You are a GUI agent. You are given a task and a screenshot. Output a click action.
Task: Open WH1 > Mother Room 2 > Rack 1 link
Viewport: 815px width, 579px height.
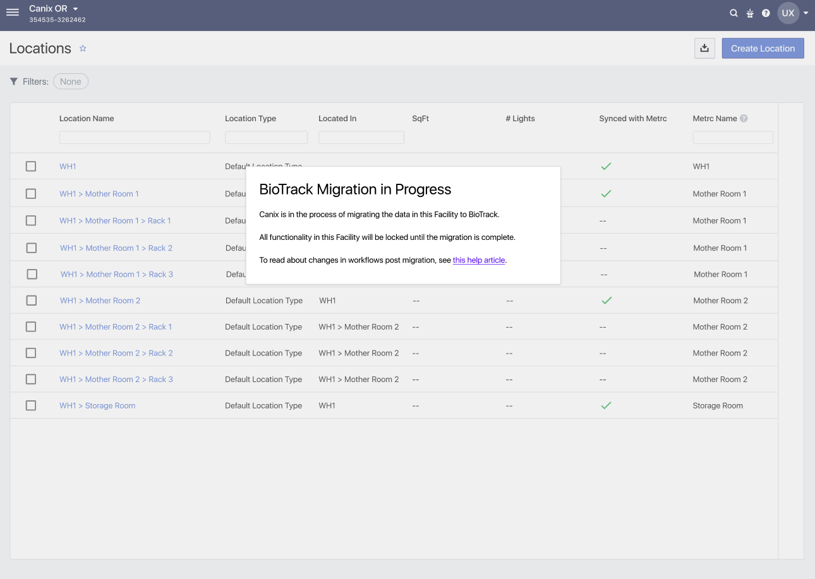pyautogui.click(x=116, y=326)
